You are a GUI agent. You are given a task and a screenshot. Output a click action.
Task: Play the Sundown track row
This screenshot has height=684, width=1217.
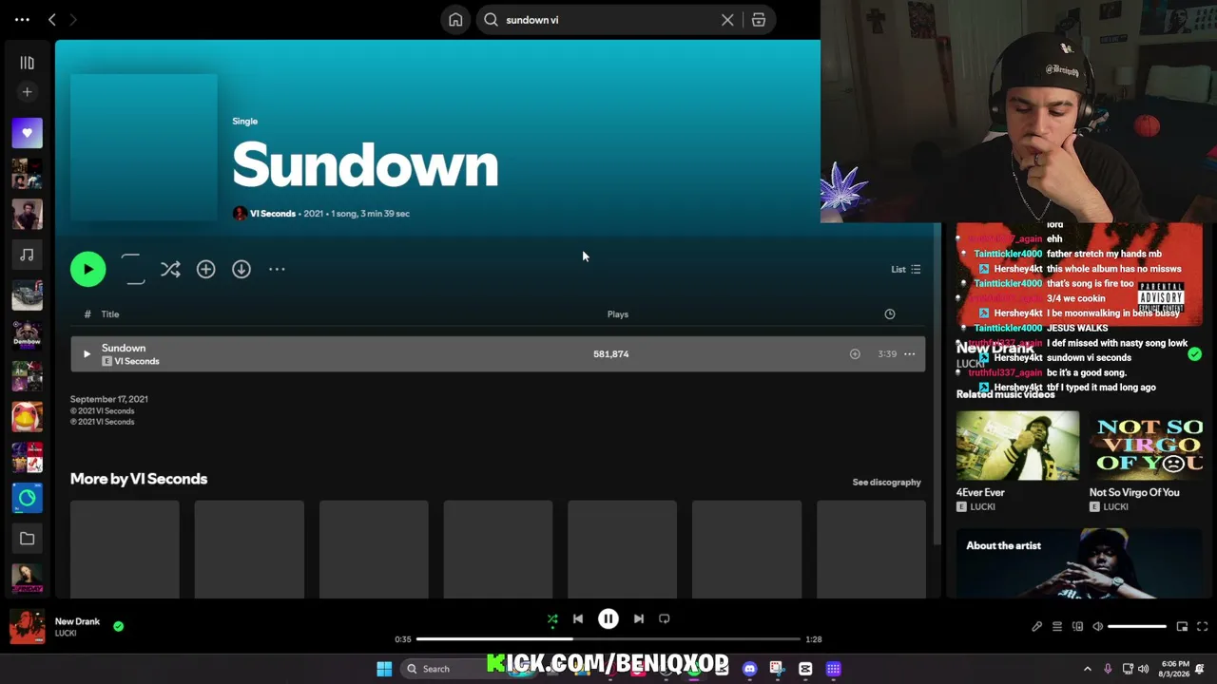[x=87, y=354]
